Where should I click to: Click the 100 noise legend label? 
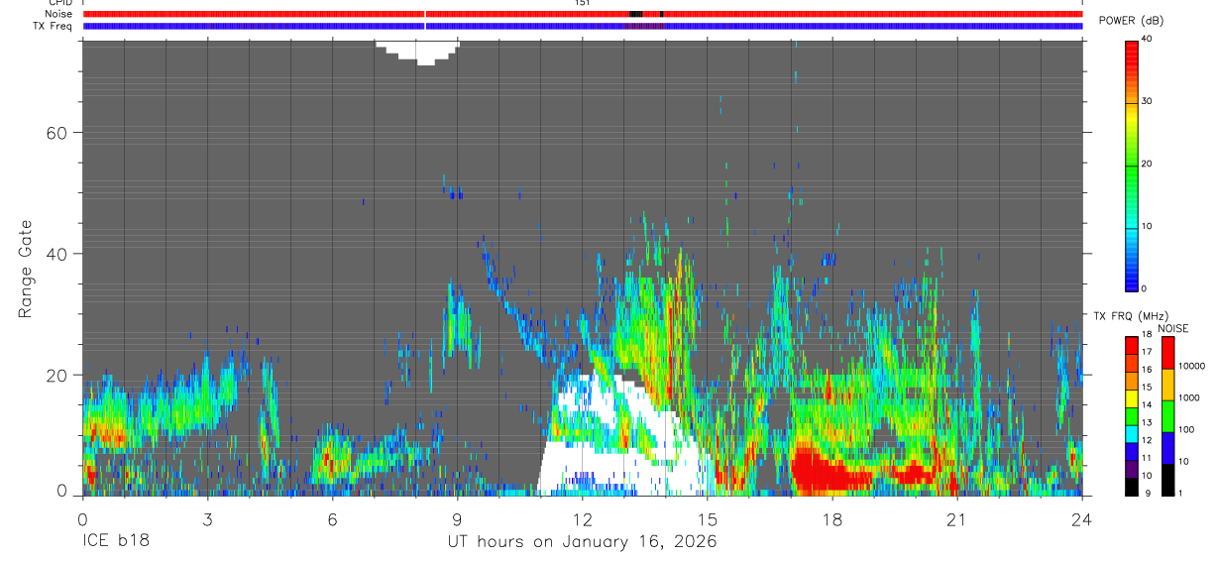1186,429
